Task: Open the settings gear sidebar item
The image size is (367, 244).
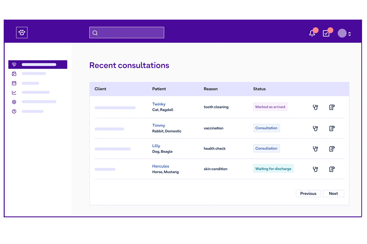Action: click(14, 102)
